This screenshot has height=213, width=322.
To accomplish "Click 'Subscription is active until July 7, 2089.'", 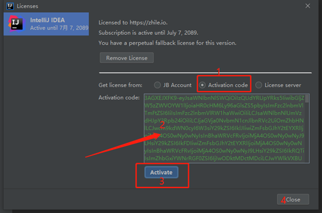I will [x=148, y=33].
